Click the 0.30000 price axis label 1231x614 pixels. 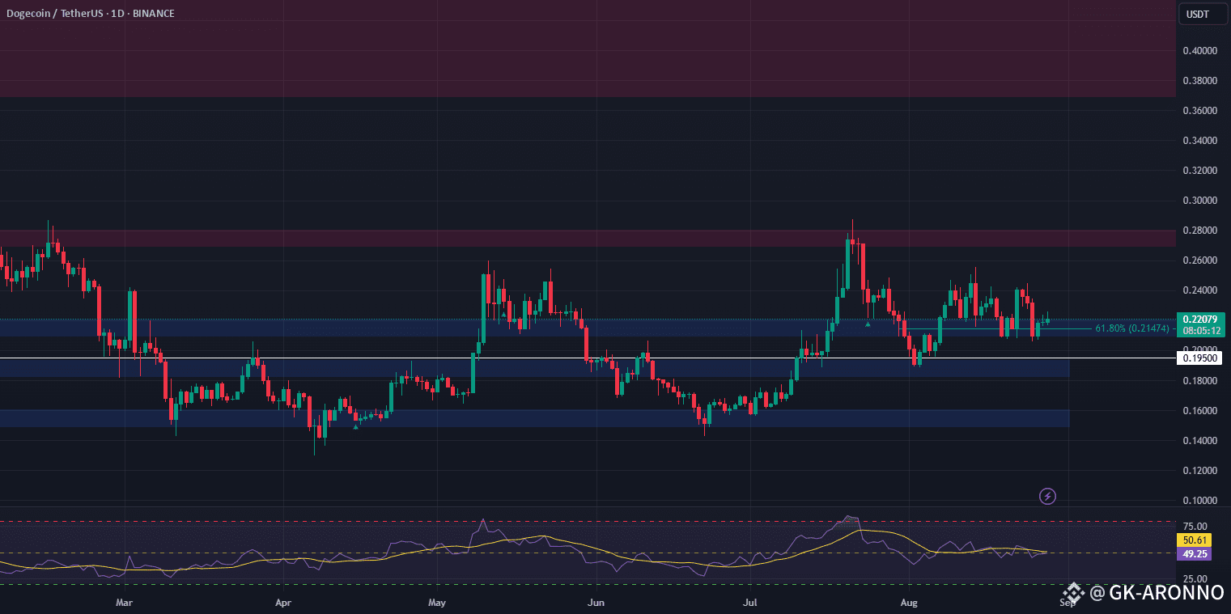[1199, 201]
